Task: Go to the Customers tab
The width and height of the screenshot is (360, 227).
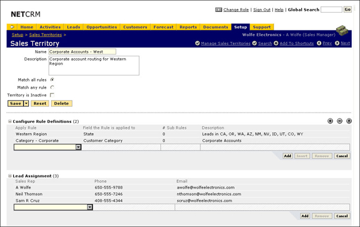Action: click(x=135, y=27)
